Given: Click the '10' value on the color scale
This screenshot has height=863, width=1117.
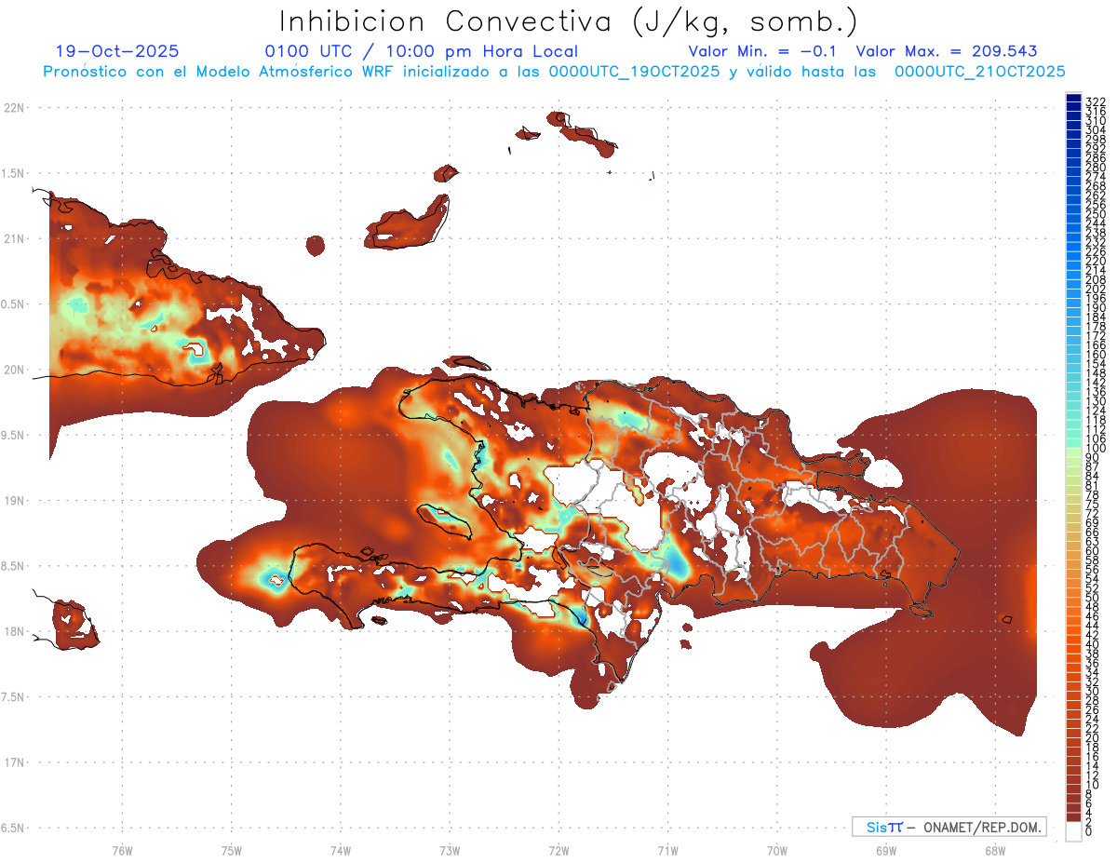Looking at the screenshot, I should [x=1093, y=785].
